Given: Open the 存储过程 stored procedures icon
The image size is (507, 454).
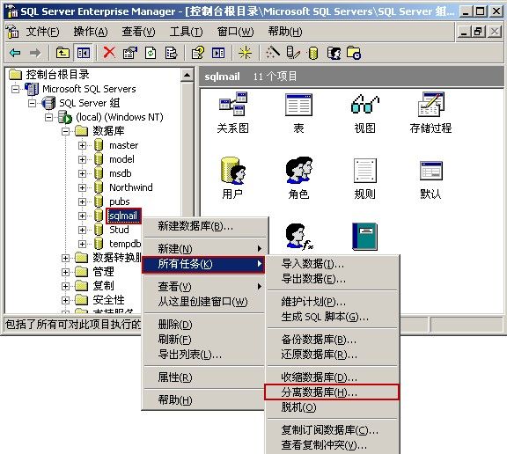Looking at the screenshot, I should point(431,104).
